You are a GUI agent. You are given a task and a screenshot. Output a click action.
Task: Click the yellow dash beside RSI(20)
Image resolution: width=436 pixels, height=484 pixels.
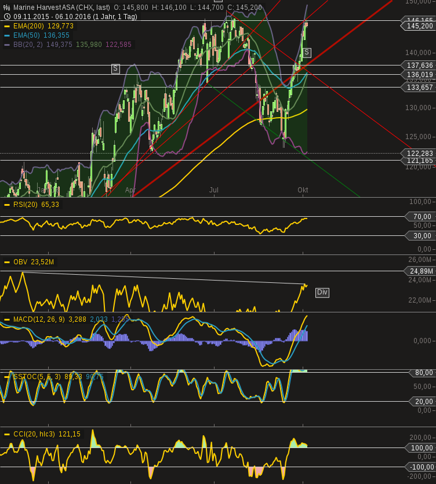(x=7, y=205)
